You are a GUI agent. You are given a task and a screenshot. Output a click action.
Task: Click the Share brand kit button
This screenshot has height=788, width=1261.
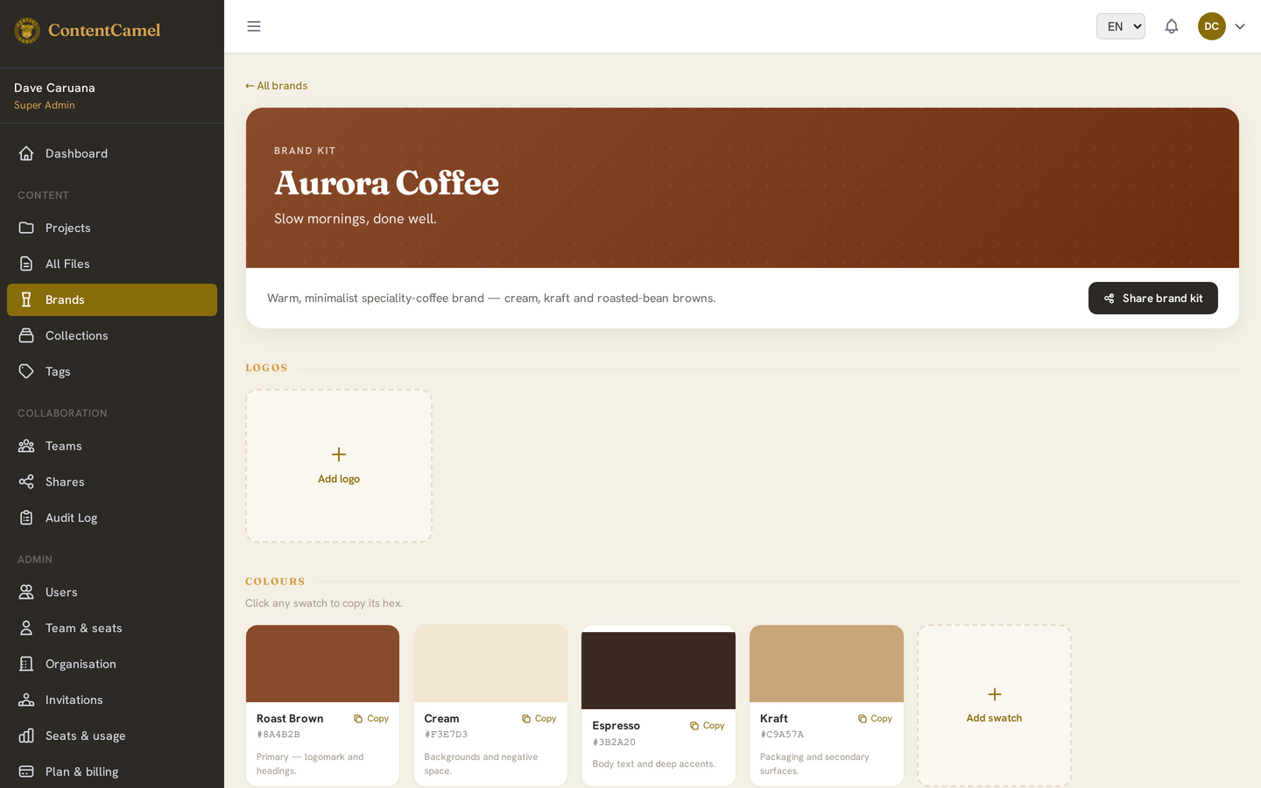[x=1153, y=299]
